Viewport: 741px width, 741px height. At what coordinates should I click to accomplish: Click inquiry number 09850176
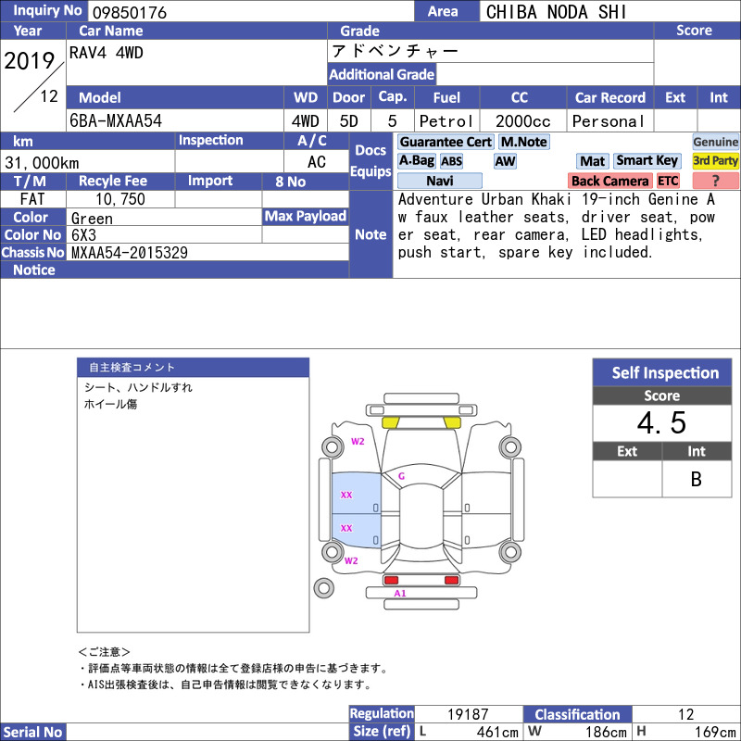click(x=130, y=13)
